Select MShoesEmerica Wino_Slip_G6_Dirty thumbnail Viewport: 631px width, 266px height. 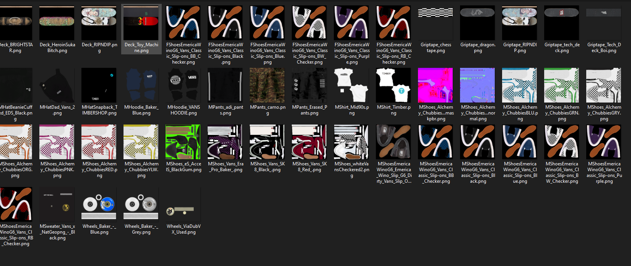click(x=394, y=142)
